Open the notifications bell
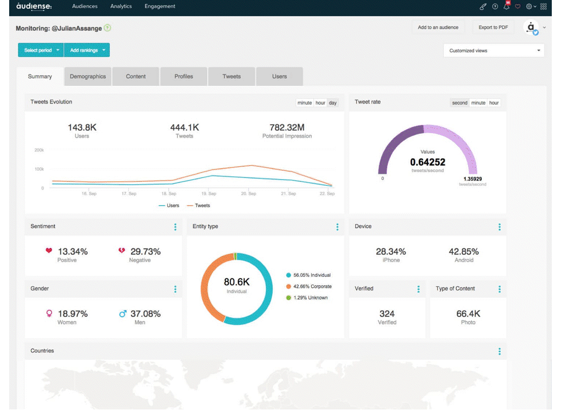This screenshot has height=413, width=562. pyautogui.click(x=506, y=6)
